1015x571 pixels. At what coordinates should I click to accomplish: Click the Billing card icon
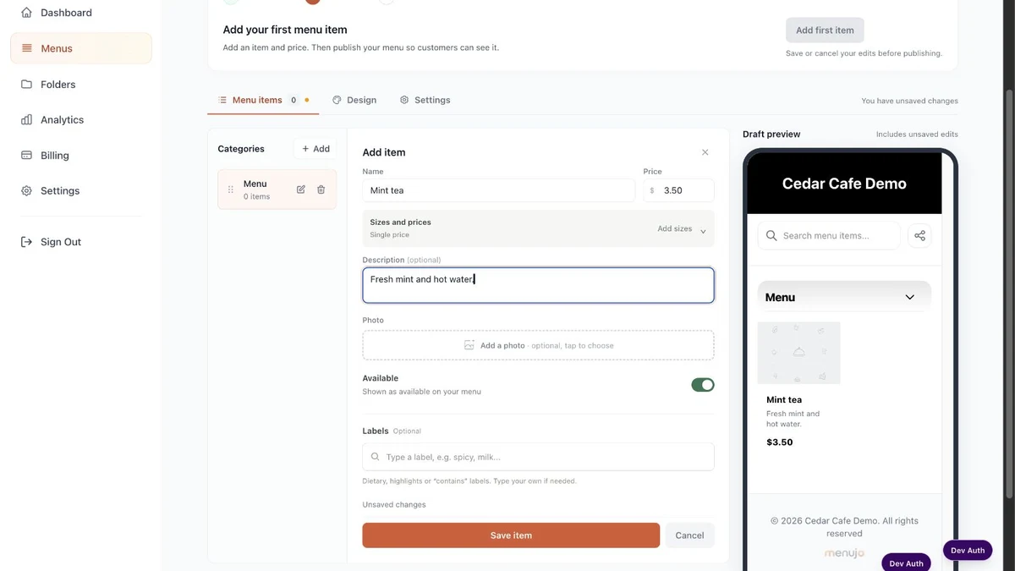coord(26,156)
